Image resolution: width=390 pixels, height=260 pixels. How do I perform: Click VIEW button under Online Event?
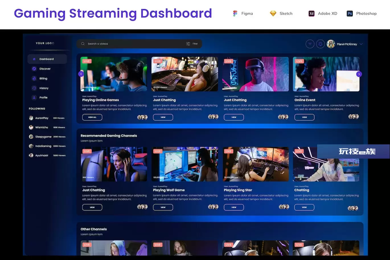pos(304,117)
